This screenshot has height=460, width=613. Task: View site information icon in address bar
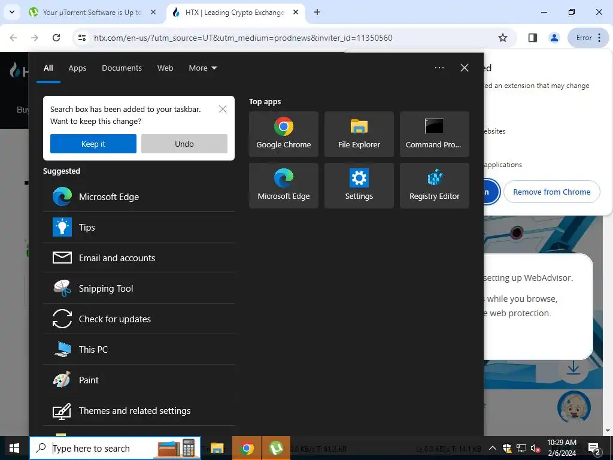click(x=82, y=38)
